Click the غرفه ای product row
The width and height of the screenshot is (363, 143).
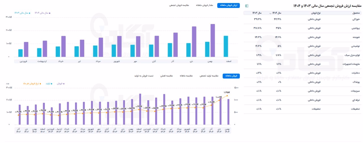(x=302, y=100)
